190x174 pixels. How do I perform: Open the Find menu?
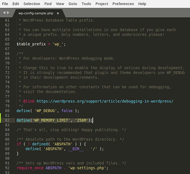point(48,4)
